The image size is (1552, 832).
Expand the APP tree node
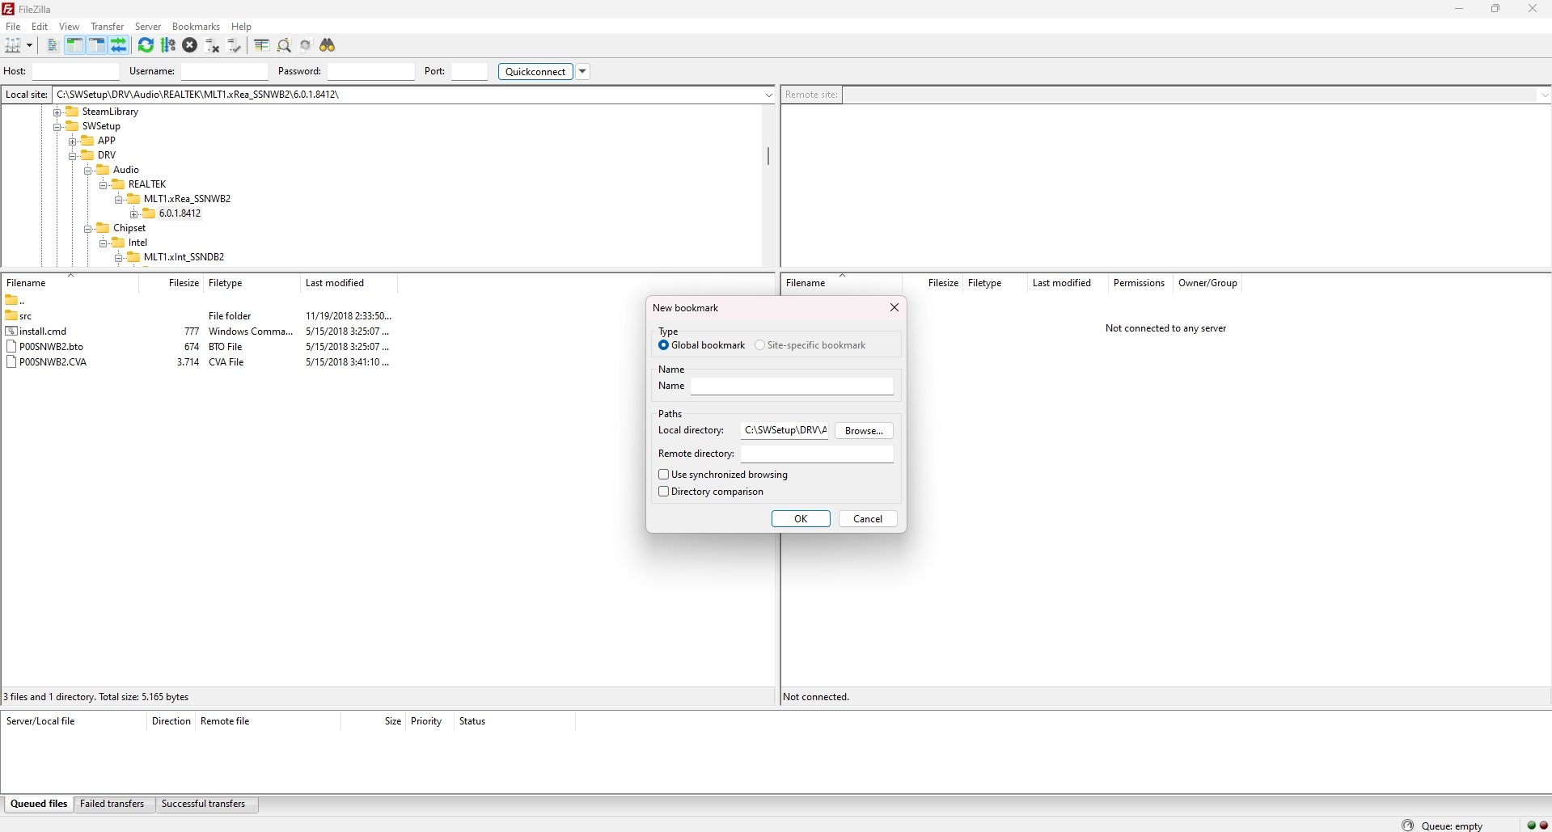point(73,141)
